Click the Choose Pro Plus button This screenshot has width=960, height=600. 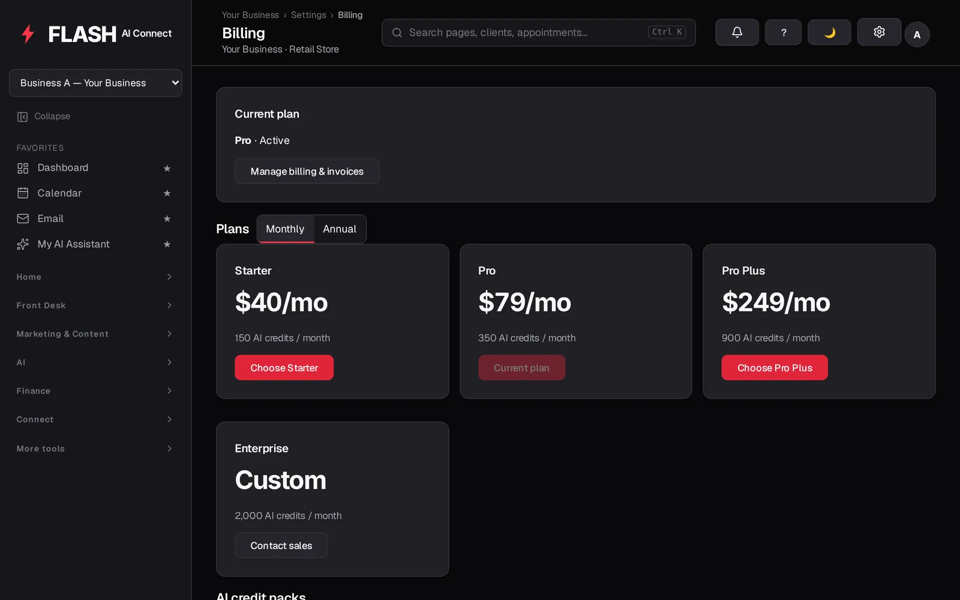click(x=775, y=368)
